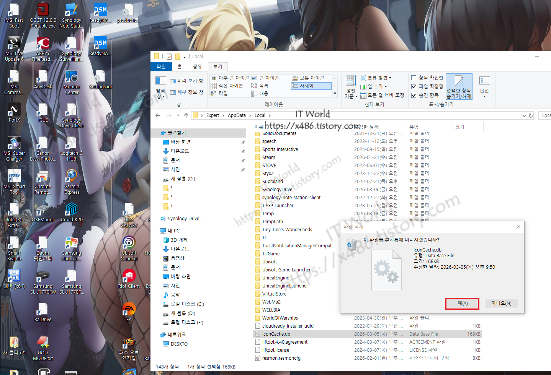Select 즐겨찾기 in the navigation pane
The height and width of the screenshot is (375, 551).
[198, 133]
